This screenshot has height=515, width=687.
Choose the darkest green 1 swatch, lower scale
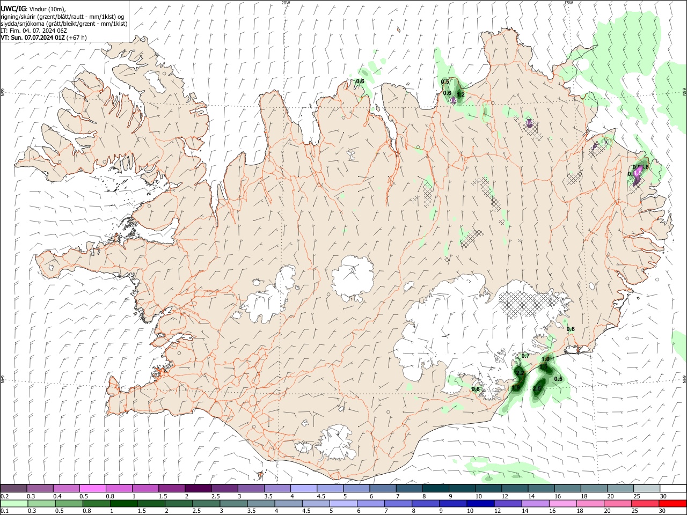tap(124, 504)
